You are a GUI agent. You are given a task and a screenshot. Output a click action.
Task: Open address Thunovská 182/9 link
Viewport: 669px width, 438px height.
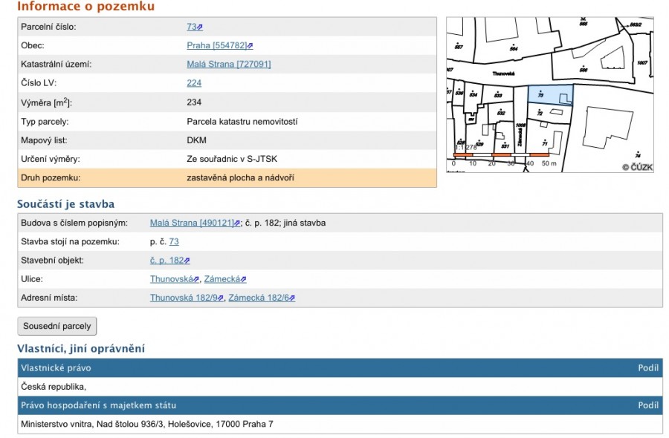coord(184,298)
